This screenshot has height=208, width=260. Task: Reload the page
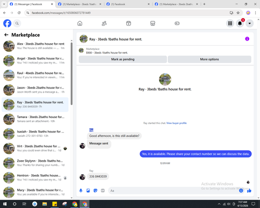tap(19, 13)
